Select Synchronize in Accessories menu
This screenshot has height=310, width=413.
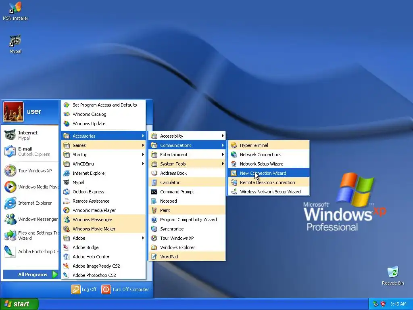(187, 229)
